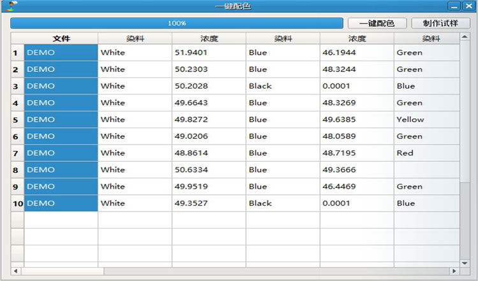Click the 一键配色 button

(377, 23)
